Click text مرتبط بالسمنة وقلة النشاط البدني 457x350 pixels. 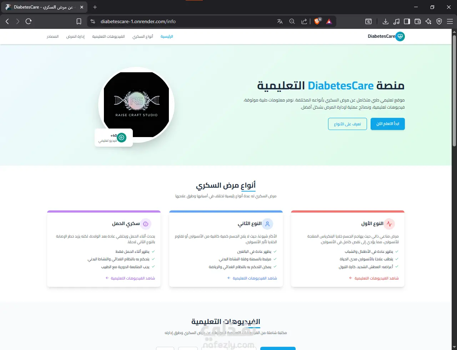245,259
